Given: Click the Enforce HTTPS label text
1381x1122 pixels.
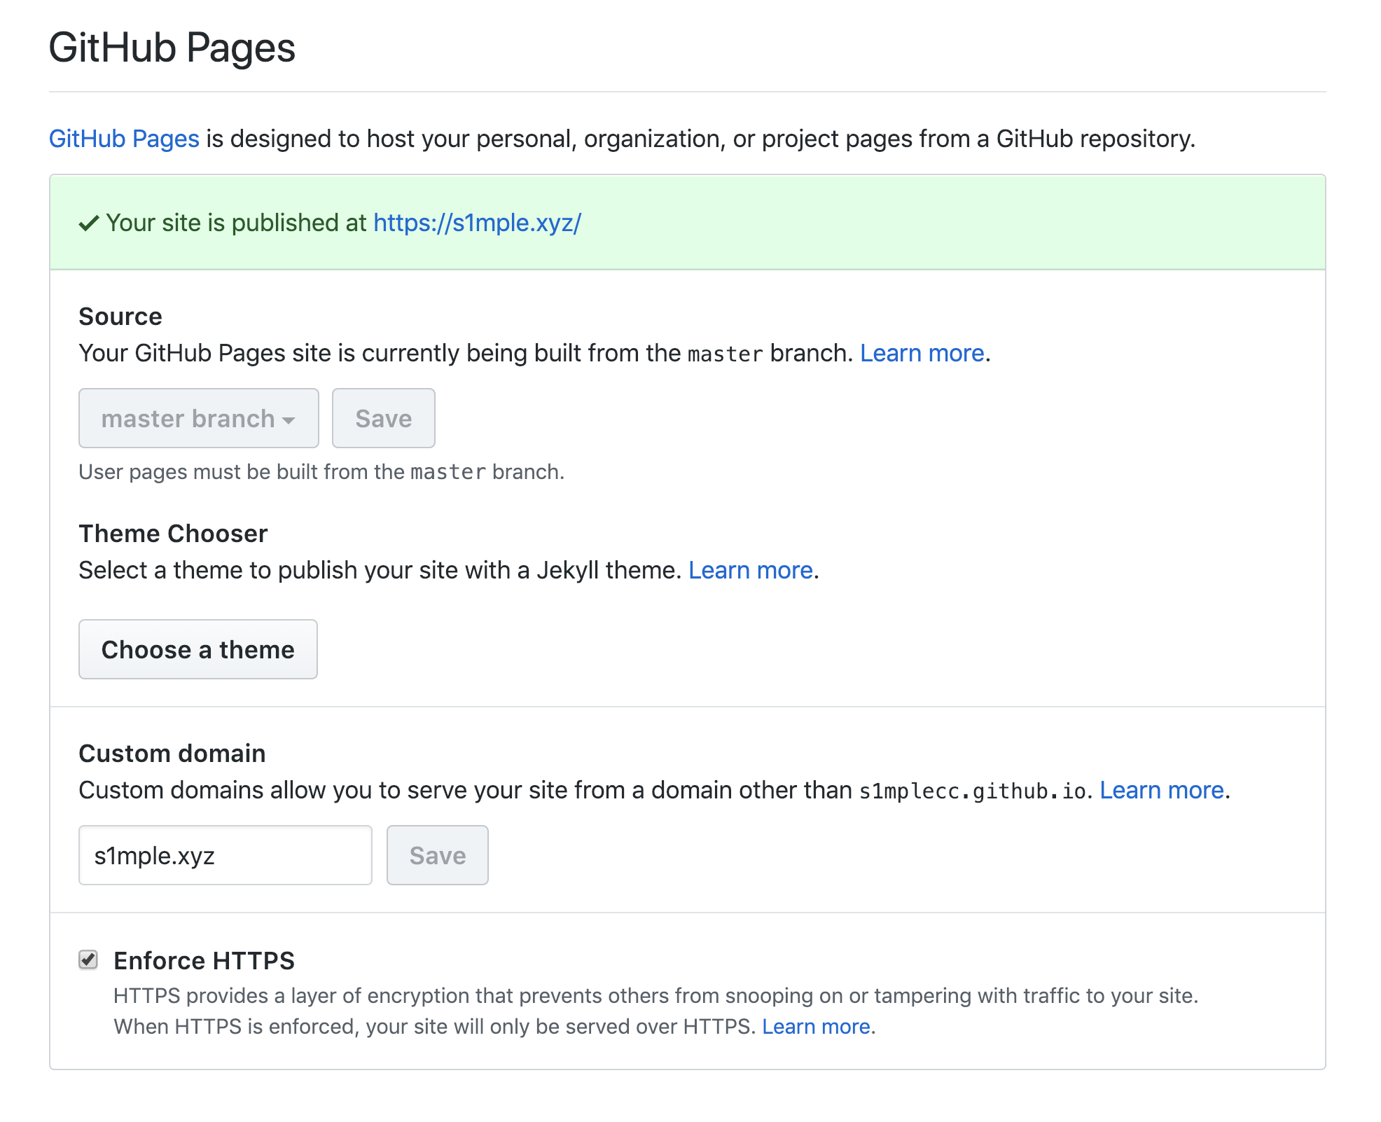Looking at the screenshot, I should coord(204,961).
